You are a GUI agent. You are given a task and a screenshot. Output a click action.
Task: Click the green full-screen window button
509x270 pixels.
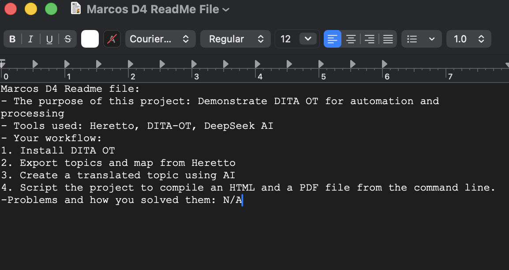tap(51, 9)
